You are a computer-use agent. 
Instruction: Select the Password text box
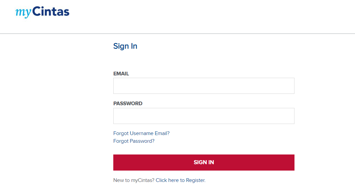pyautogui.click(x=204, y=116)
